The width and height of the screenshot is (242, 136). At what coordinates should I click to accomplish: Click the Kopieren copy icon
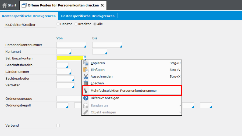(86, 63)
